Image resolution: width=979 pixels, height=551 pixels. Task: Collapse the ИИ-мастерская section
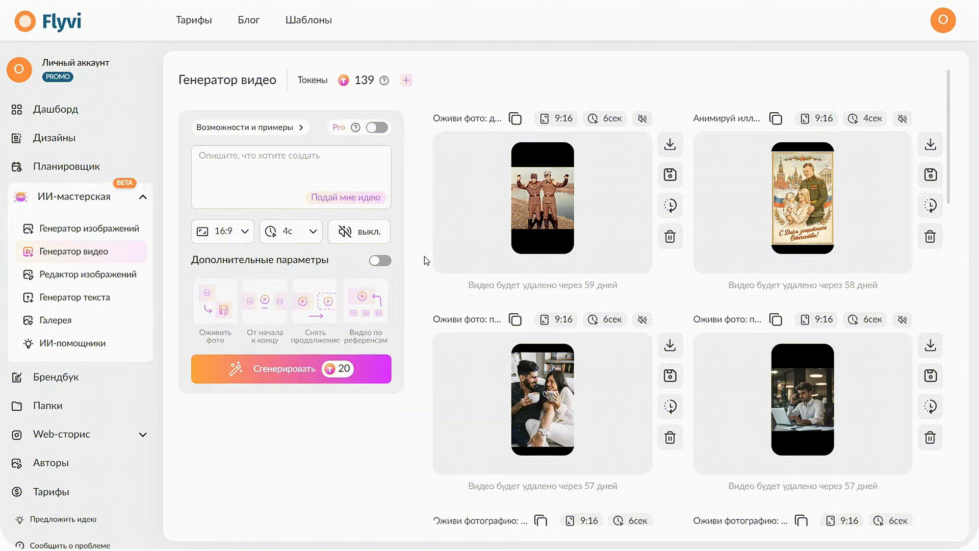point(143,197)
